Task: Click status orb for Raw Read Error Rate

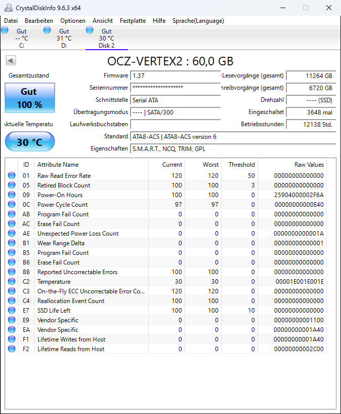Action: (x=12, y=175)
